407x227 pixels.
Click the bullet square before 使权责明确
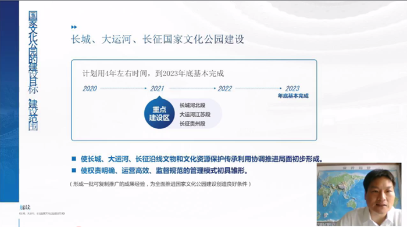click(x=74, y=170)
